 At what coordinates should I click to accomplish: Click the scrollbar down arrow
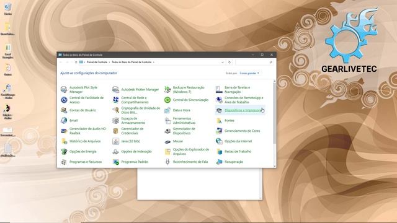pos(274,166)
